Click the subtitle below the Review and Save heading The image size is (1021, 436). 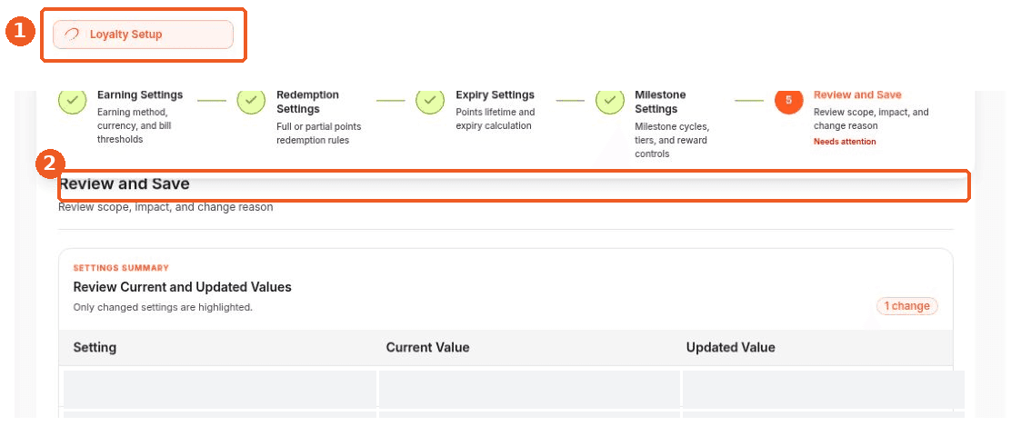(165, 208)
